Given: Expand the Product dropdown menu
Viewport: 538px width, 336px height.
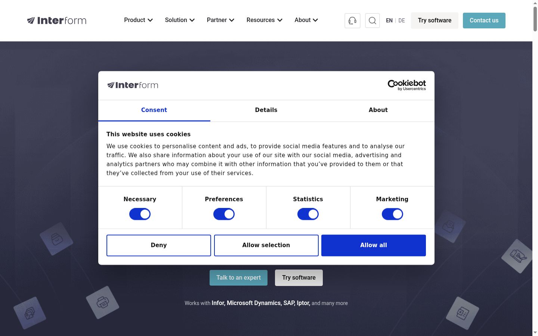Looking at the screenshot, I should pyautogui.click(x=138, y=20).
